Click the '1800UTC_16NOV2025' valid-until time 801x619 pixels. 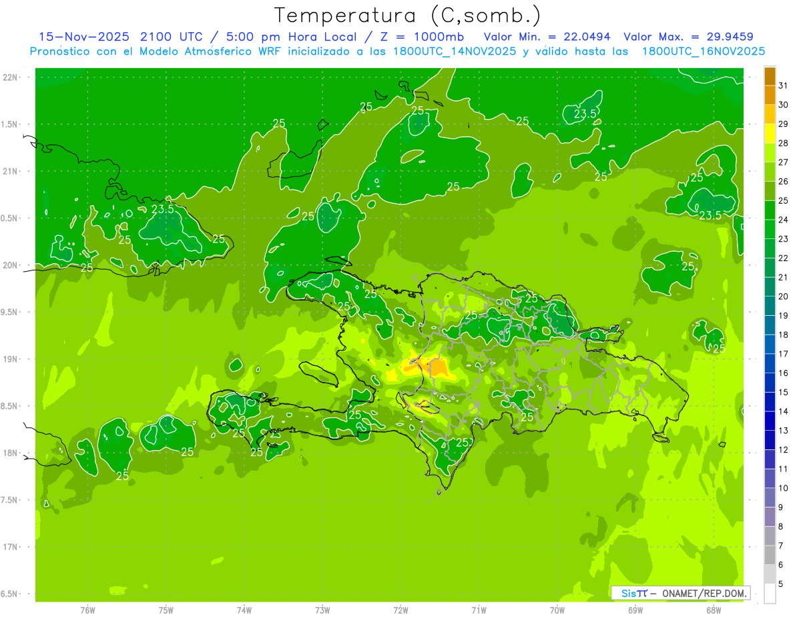tap(703, 51)
